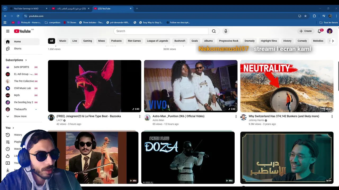This screenshot has width=339, height=190.
Task: Select the Dramedy chip
Action: [249, 41]
